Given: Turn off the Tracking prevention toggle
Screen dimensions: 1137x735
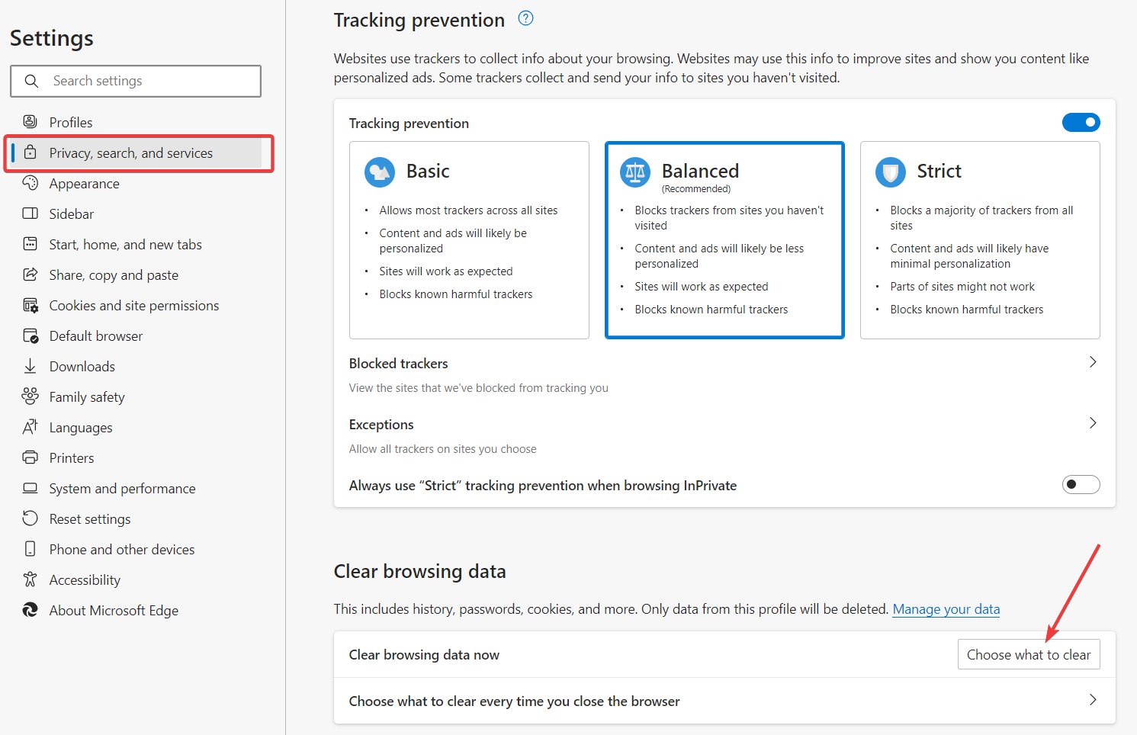Looking at the screenshot, I should [x=1081, y=122].
